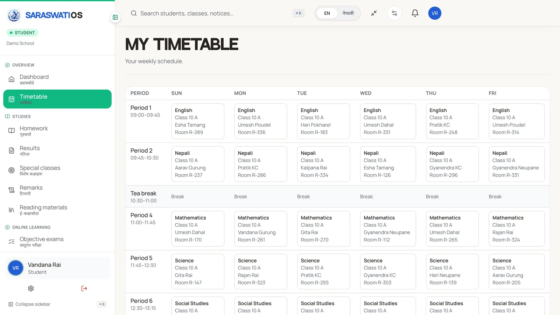Open Friday Nepali Room R-331 card
Screen dimensions: 560x315
click(x=517, y=164)
